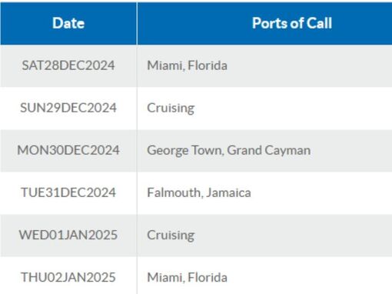Select the MON30DEC2024 date cell
Image resolution: width=392 pixels, height=294 pixels.
coord(68,151)
